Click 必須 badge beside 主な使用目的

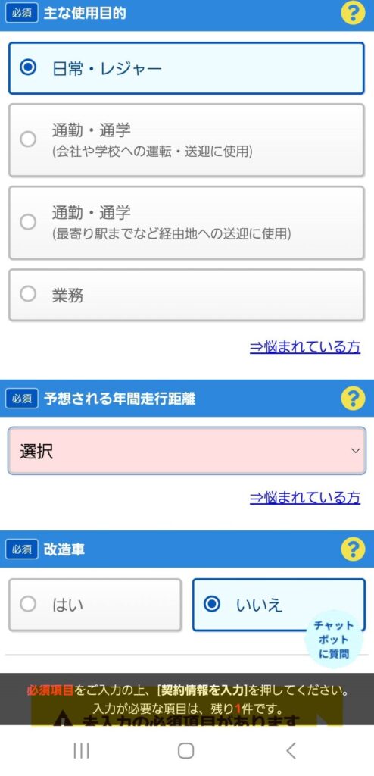coord(22,14)
